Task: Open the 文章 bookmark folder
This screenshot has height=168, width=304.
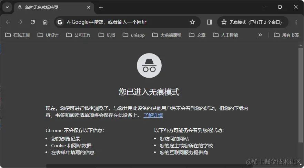Action: (197, 35)
